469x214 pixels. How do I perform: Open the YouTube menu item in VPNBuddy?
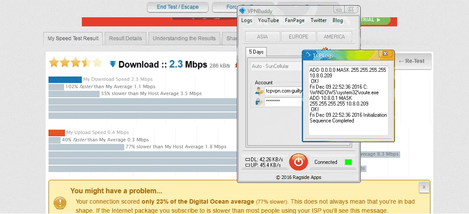pos(268,20)
